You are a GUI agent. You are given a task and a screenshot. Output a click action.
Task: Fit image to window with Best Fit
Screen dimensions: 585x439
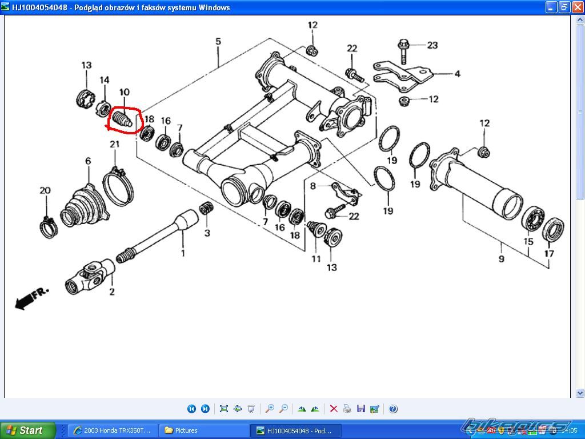tap(224, 409)
